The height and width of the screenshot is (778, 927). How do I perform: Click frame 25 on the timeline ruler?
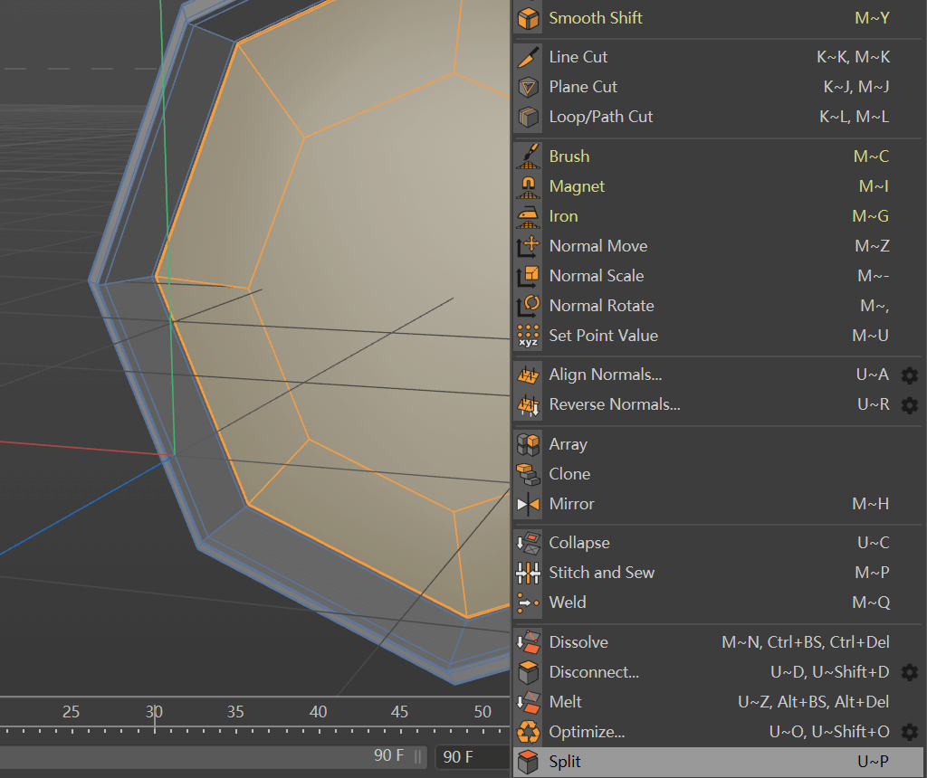(71, 712)
